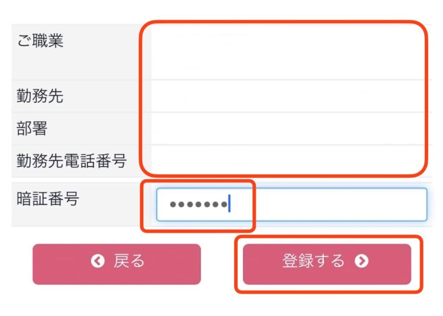The height and width of the screenshot is (316, 443).
Task: Select the 部署 value cell
Action: [x=292, y=128]
